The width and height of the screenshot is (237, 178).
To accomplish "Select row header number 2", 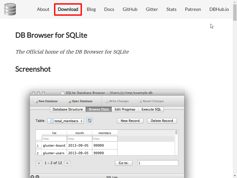I will pos(39,153).
